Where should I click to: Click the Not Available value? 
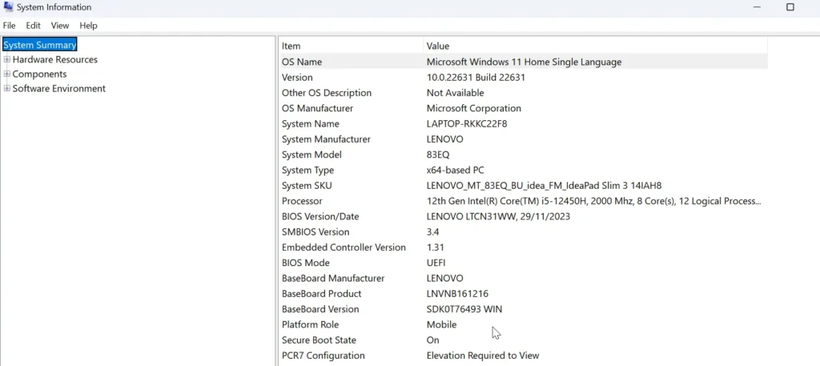[x=455, y=93]
